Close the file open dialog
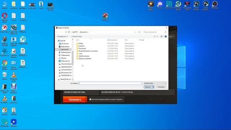The width and height of the screenshot is (231, 130). (167, 28)
